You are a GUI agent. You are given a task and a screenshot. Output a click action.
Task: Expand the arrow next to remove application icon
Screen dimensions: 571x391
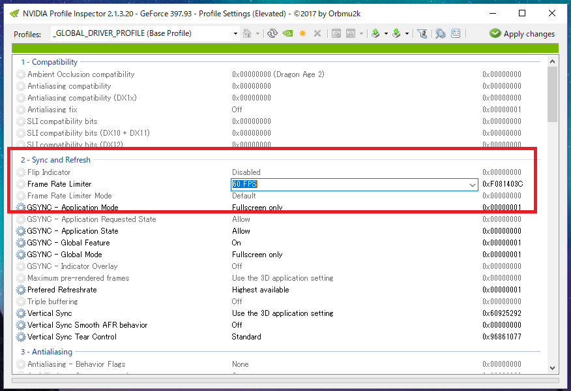361,33
